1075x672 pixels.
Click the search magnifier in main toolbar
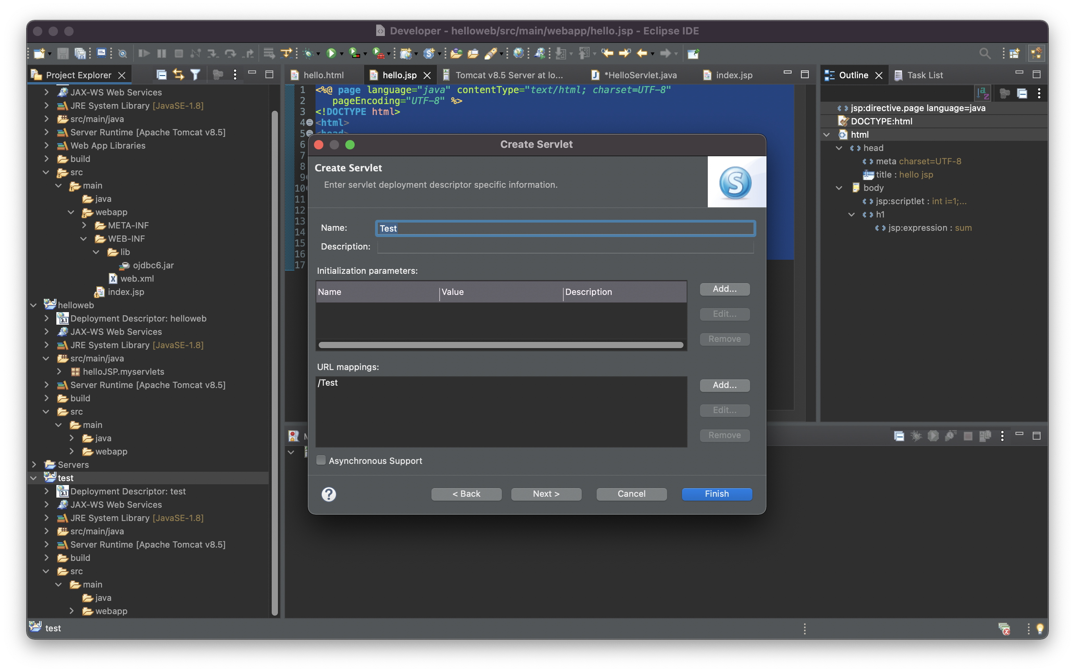[985, 53]
